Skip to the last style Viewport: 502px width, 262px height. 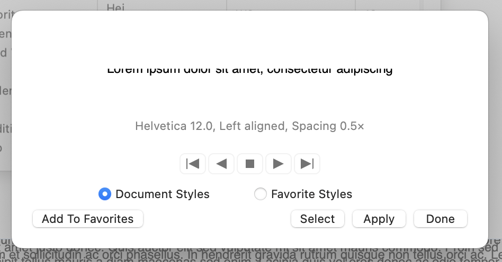(x=307, y=164)
